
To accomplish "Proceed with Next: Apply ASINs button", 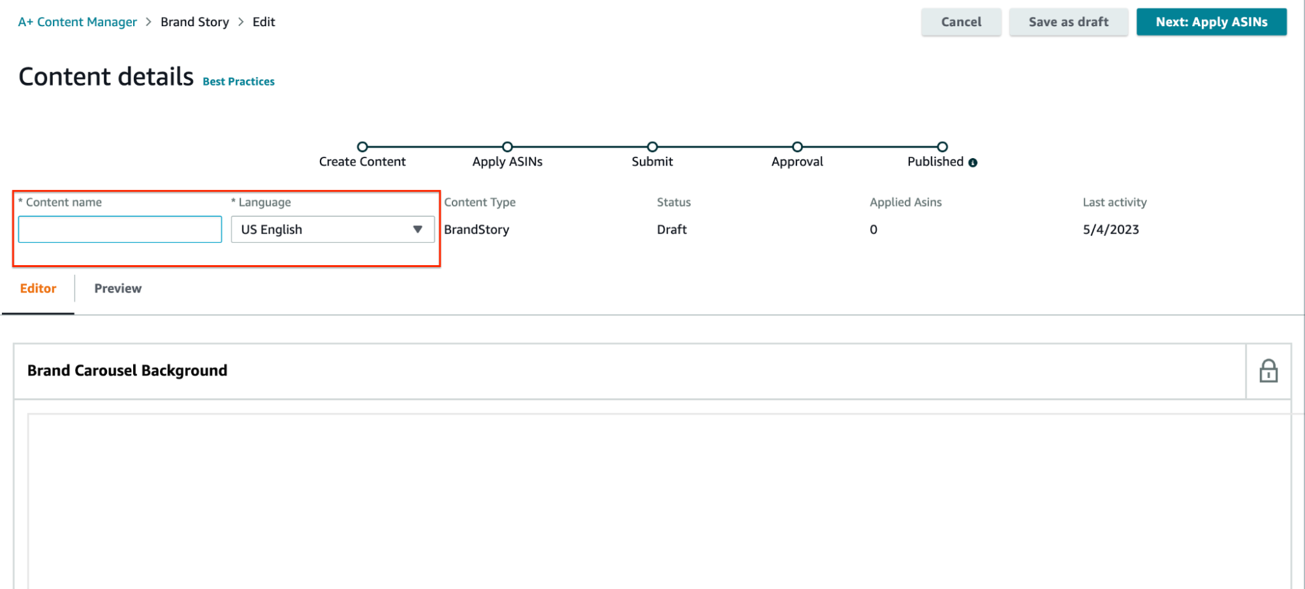I will (x=1211, y=22).
